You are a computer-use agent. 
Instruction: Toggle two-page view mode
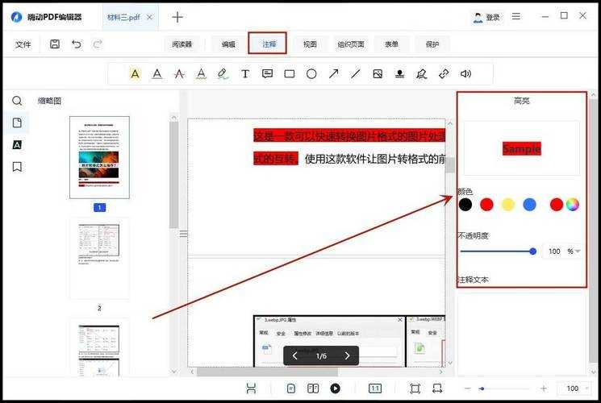pyautogui.click(x=313, y=388)
